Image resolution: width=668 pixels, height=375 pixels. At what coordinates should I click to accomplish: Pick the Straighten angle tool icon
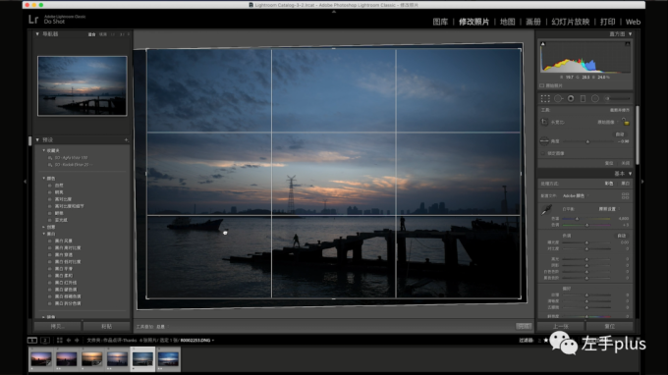pos(544,141)
